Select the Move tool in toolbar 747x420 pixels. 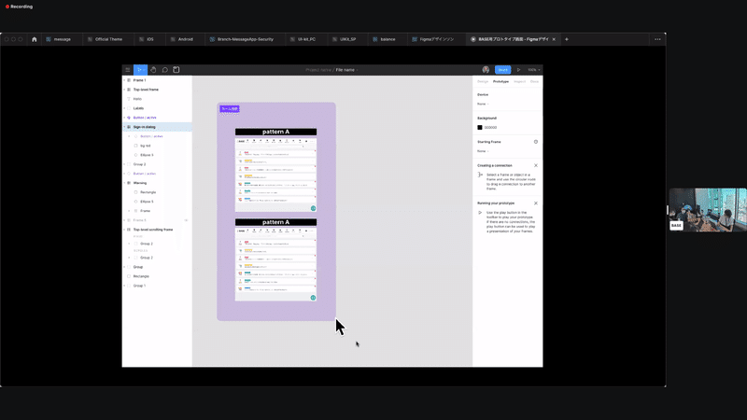140,70
